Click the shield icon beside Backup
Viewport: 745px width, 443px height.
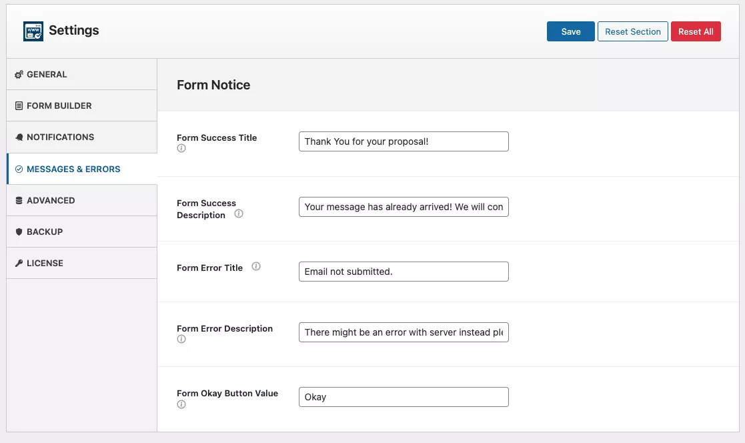coord(19,232)
